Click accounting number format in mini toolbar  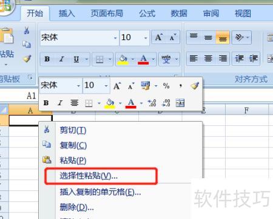coord(146,86)
